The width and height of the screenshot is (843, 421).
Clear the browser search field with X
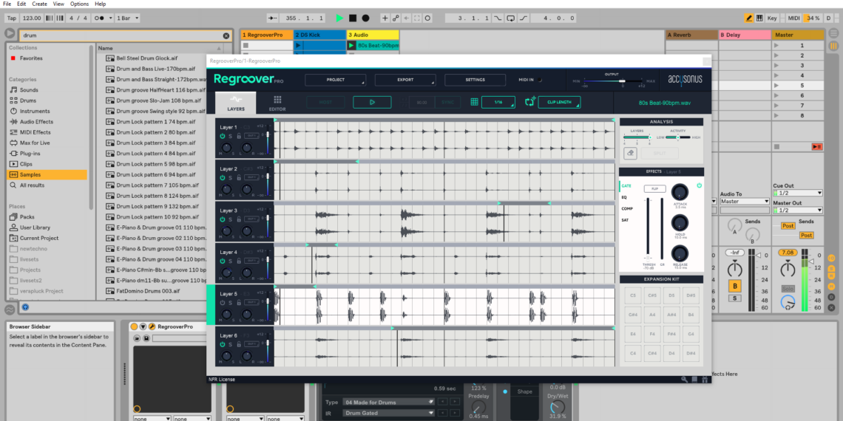point(226,35)
